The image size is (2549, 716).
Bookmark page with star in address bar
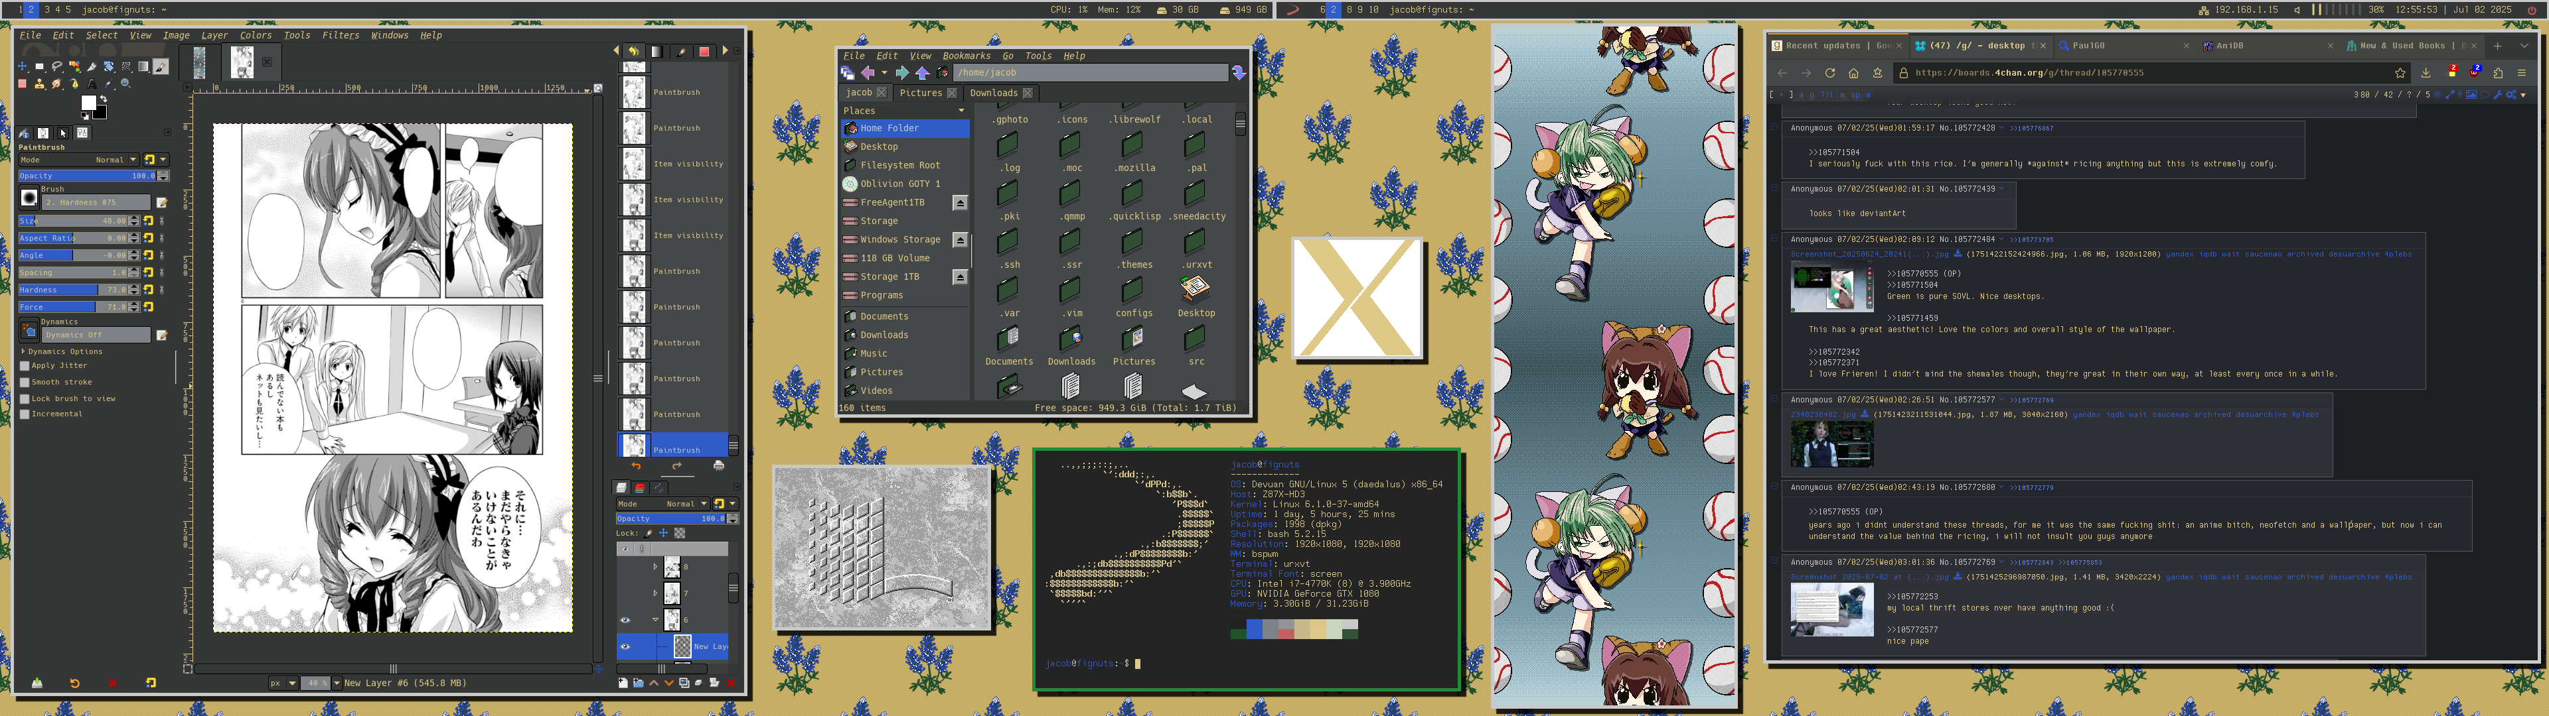pos(2400,73)
